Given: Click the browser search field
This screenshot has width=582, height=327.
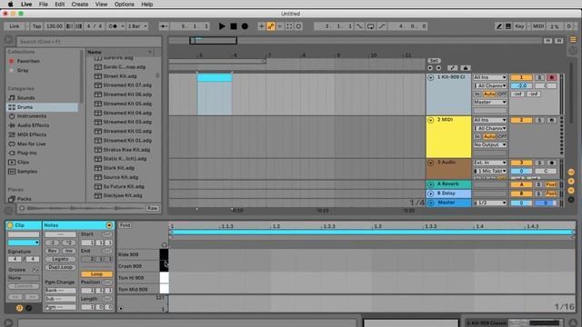Looking at the screenshot, I should point(88,41).
